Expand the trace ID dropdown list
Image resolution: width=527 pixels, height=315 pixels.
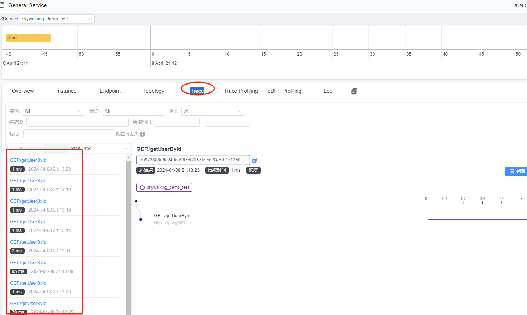[244, 160]
